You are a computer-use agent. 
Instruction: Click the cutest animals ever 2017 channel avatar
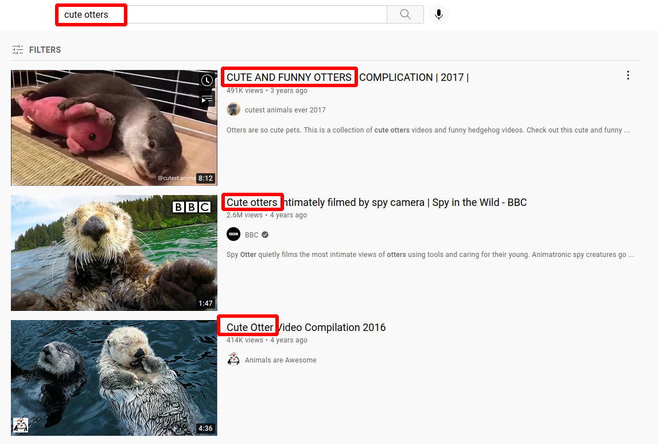point(233,110)
